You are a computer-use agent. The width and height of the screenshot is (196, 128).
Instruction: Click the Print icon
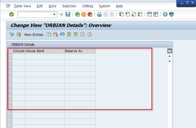(x=99, y=14)
